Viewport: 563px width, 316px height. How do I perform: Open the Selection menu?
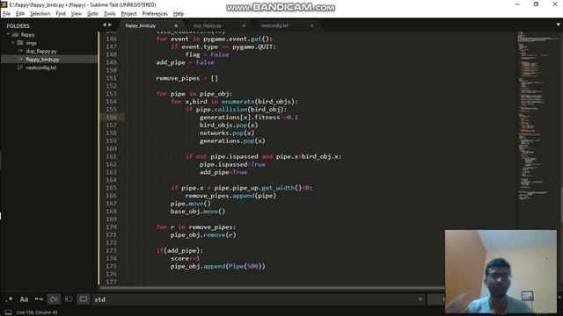tap(40, 14)
